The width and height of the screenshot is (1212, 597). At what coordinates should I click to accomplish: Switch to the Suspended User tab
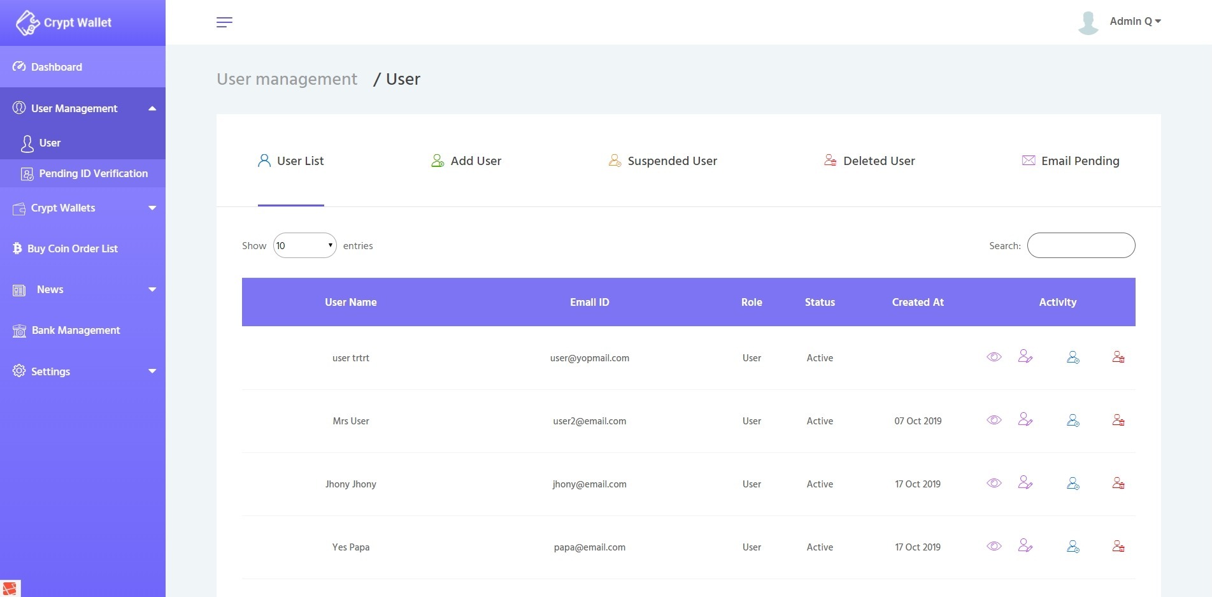pyautogui.click(x=662, y=161)
